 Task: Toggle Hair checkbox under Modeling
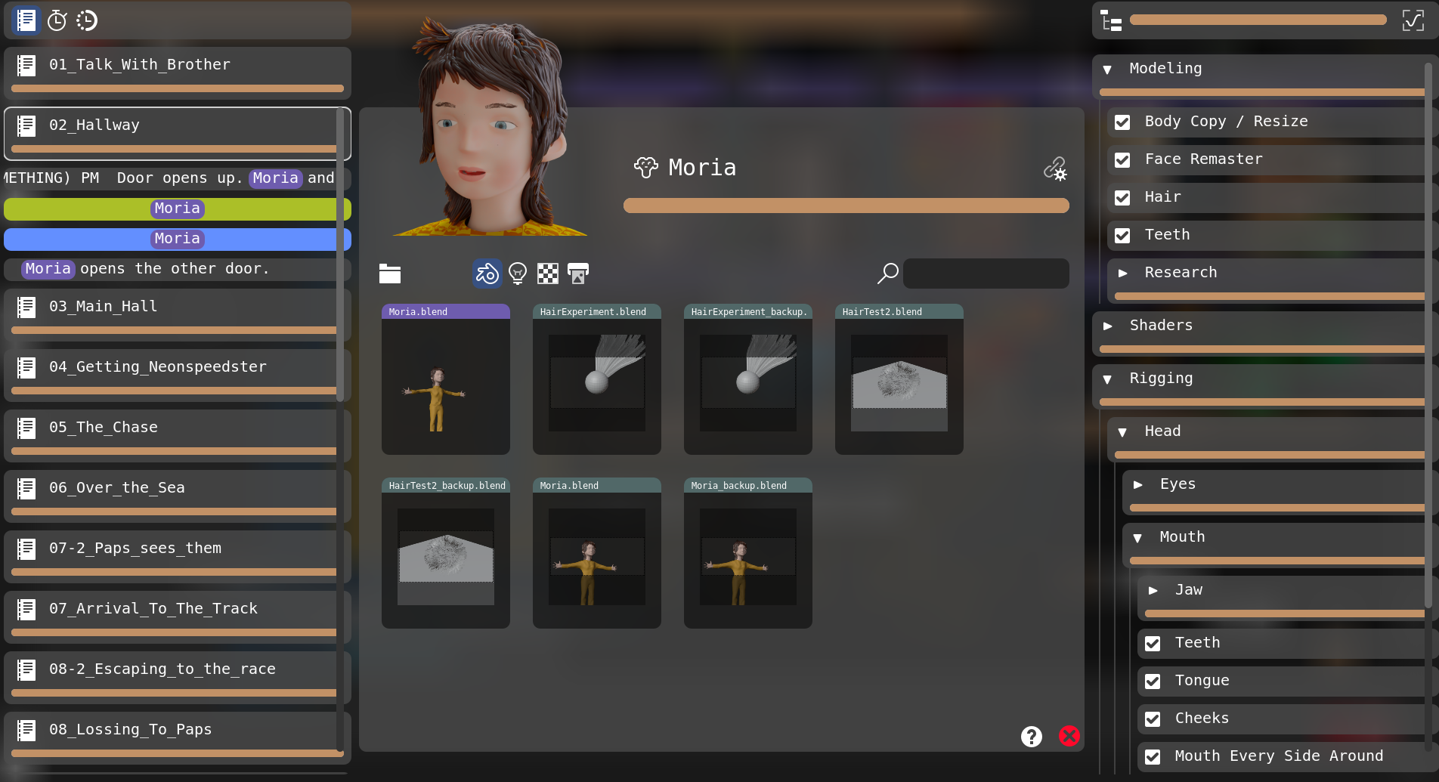tap(1122, 197)
